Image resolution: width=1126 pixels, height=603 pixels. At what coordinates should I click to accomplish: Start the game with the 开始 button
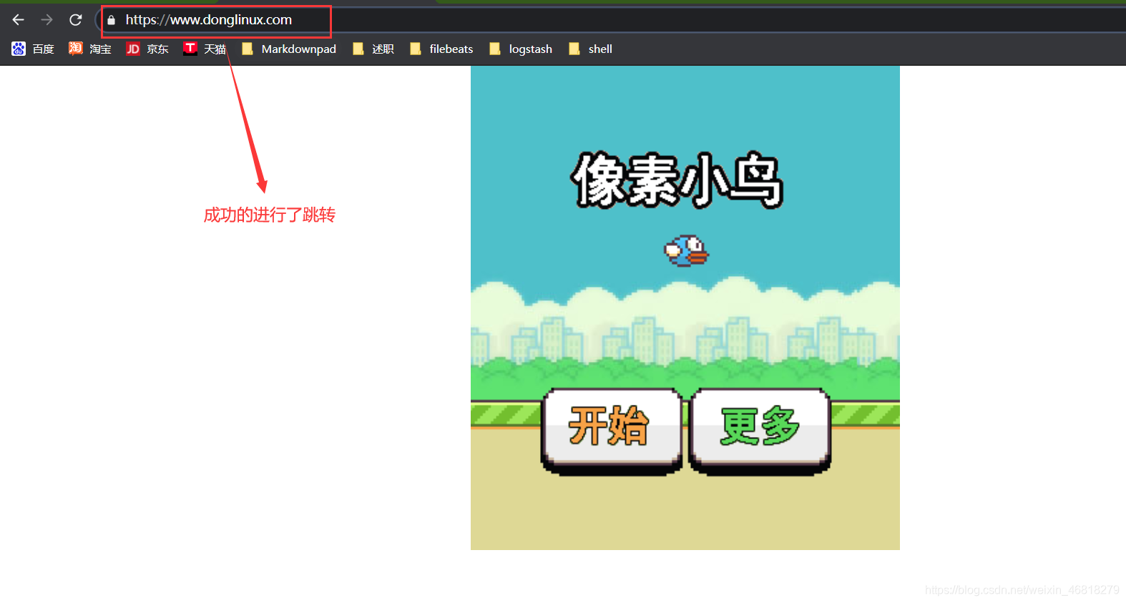[611, 431]
